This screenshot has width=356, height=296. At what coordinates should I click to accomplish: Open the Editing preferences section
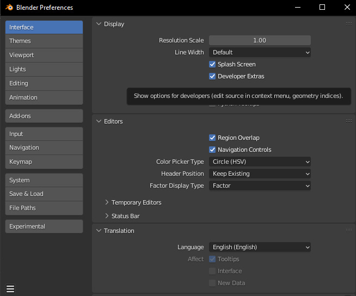tap(44, 84)
